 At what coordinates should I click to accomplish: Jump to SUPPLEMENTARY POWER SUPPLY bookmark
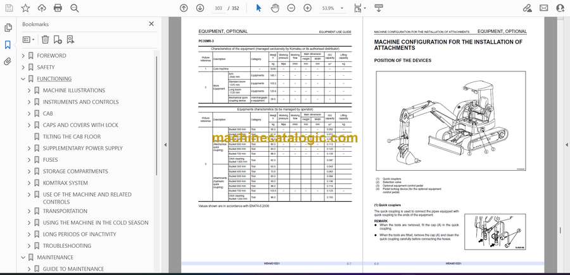pos(82,148)
